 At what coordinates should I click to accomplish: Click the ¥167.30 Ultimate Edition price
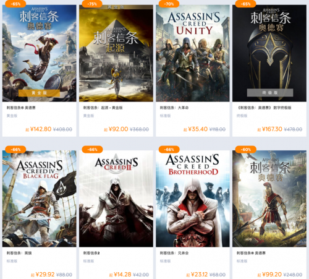coord(272,129)
